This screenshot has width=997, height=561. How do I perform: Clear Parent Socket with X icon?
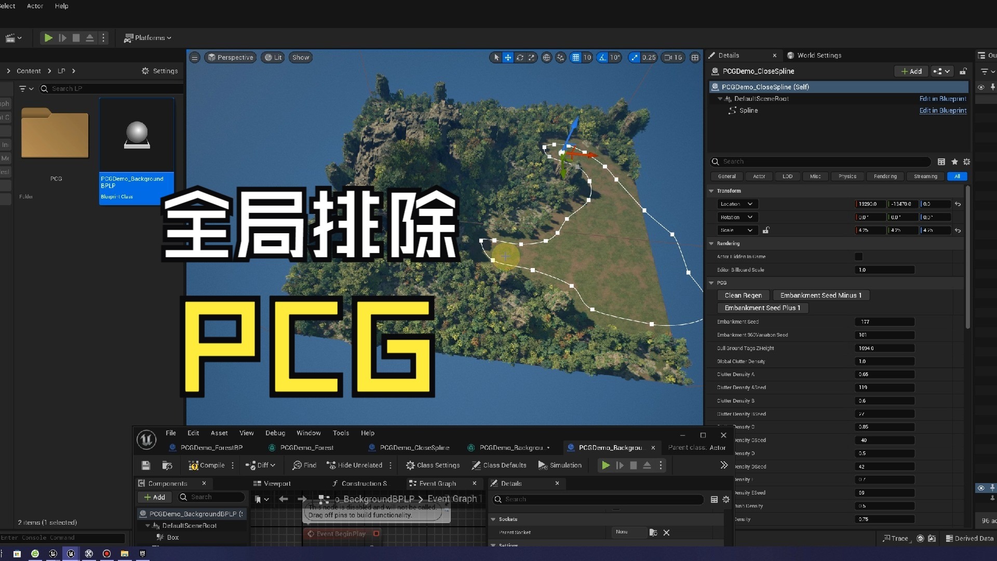coord(666,532)
